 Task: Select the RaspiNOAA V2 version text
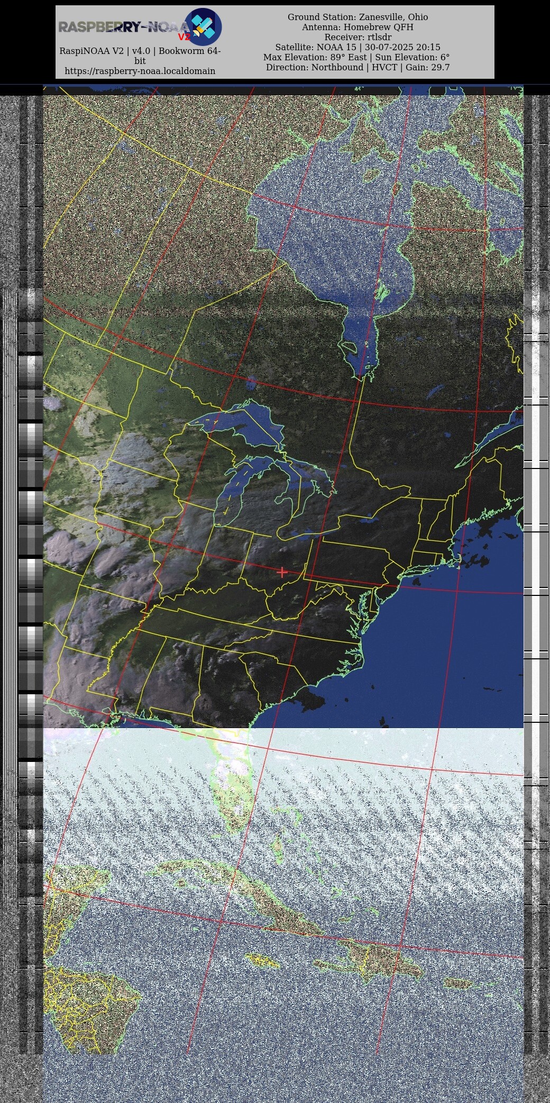pyautogui.click(x=140, y=51)
